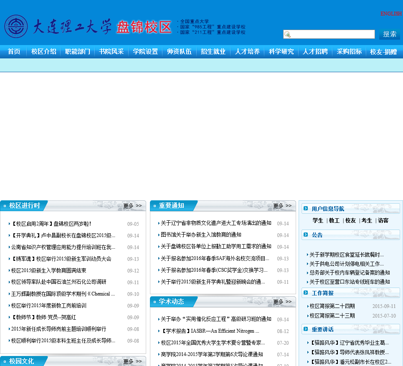Select the 学生 user navigation link

click(x=318, y=220)
